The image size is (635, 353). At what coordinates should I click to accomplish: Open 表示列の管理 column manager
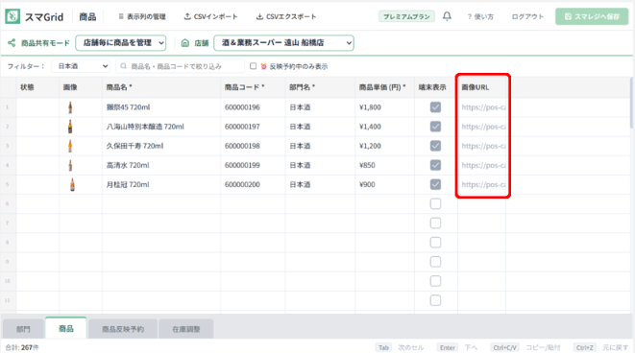[142, 16]
